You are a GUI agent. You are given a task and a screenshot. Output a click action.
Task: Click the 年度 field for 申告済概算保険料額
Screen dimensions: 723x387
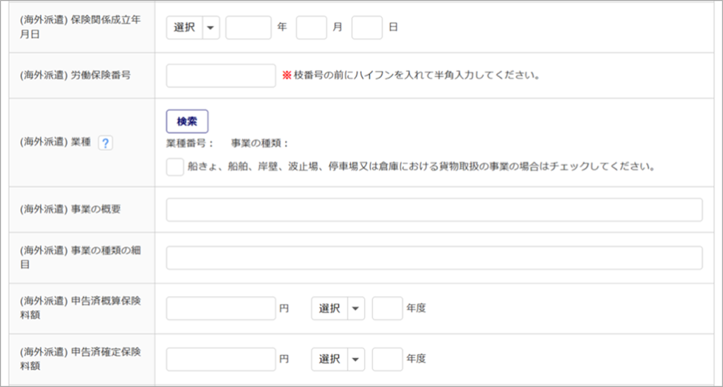387,309
